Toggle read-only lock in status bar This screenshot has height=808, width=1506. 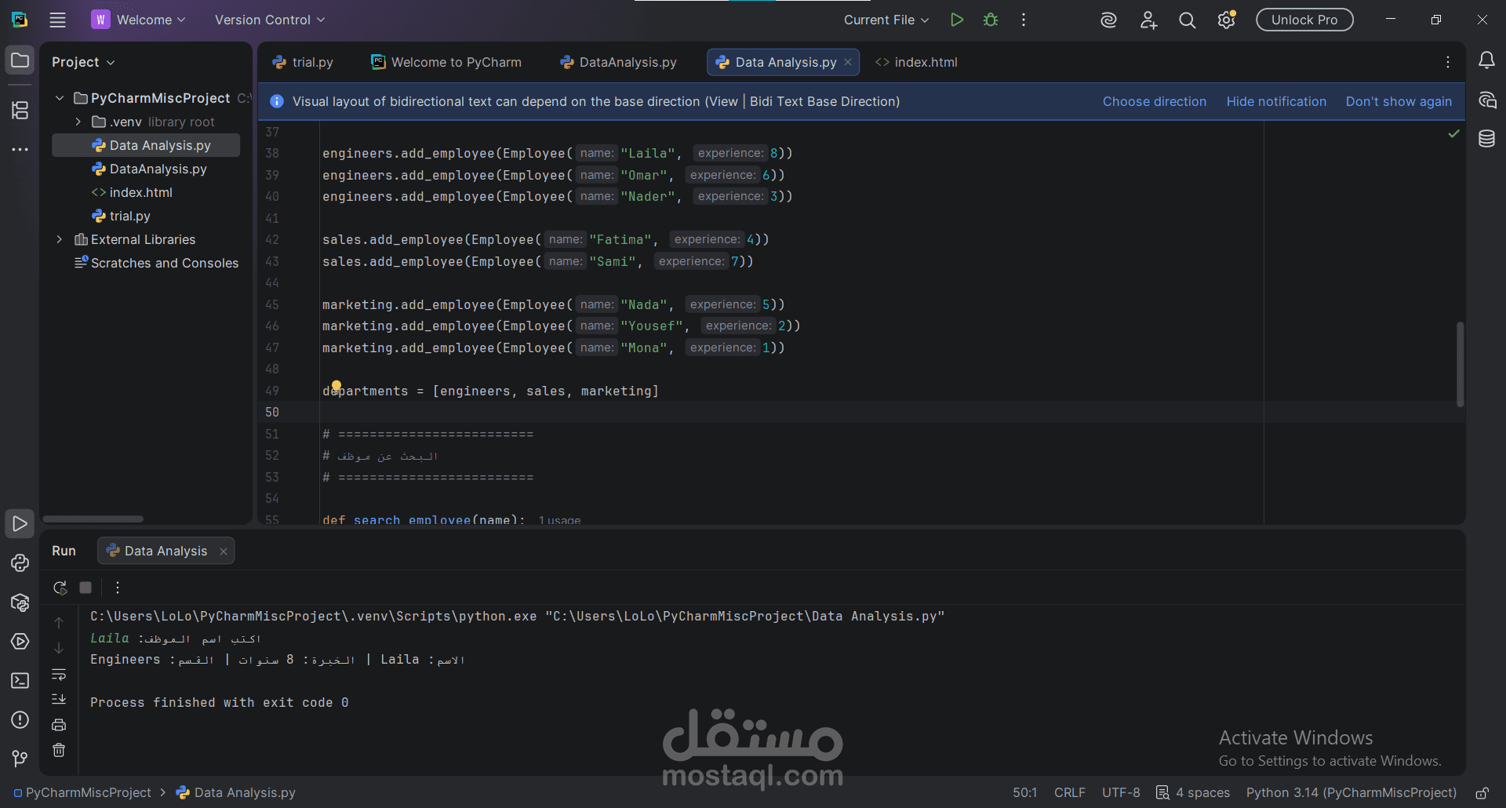(1482, 792)
